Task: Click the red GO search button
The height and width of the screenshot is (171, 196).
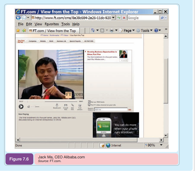Action: click(x=130, y=110)
